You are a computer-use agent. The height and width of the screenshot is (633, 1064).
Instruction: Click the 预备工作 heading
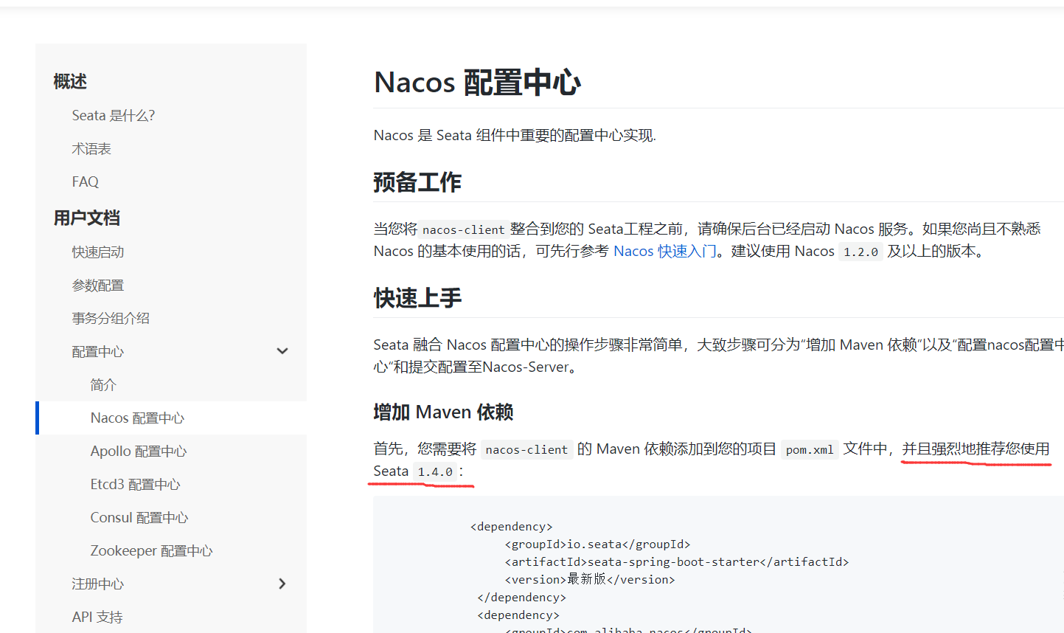coord(417,182)
